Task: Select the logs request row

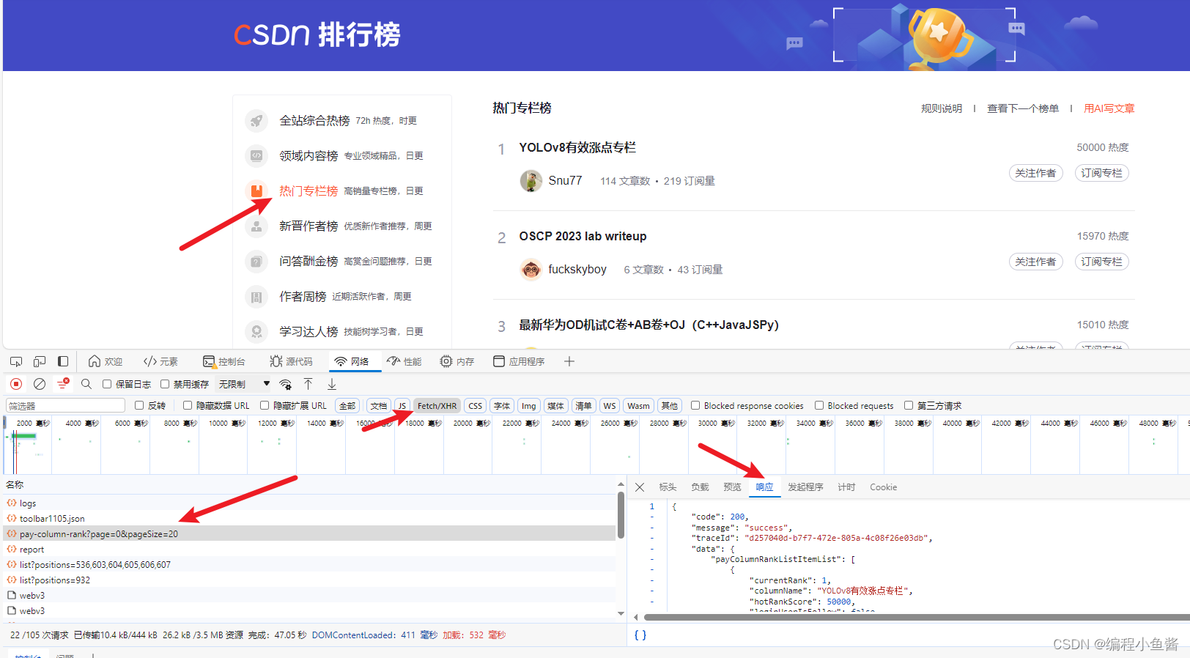Action: [311, 503]
